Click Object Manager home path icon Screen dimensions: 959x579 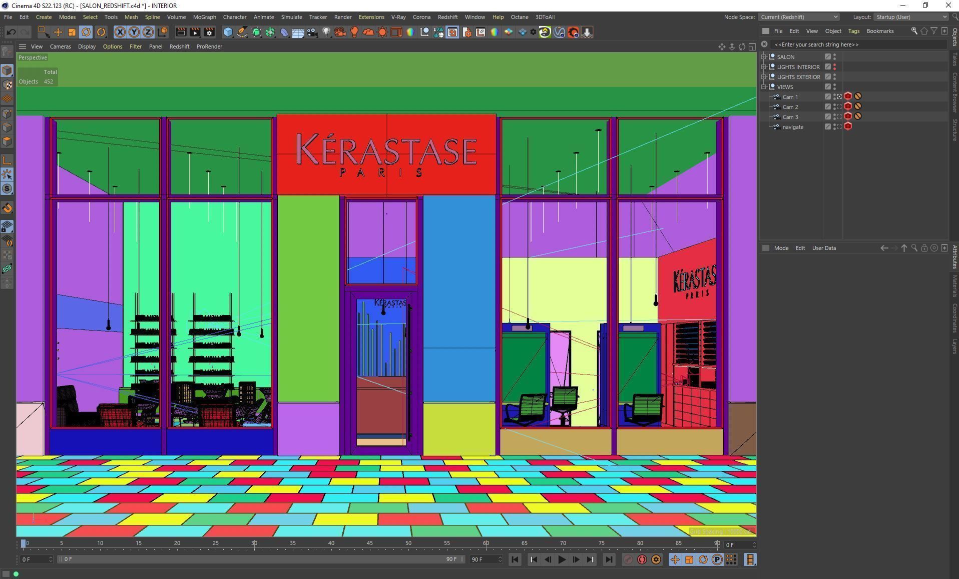tap(924, 31)
